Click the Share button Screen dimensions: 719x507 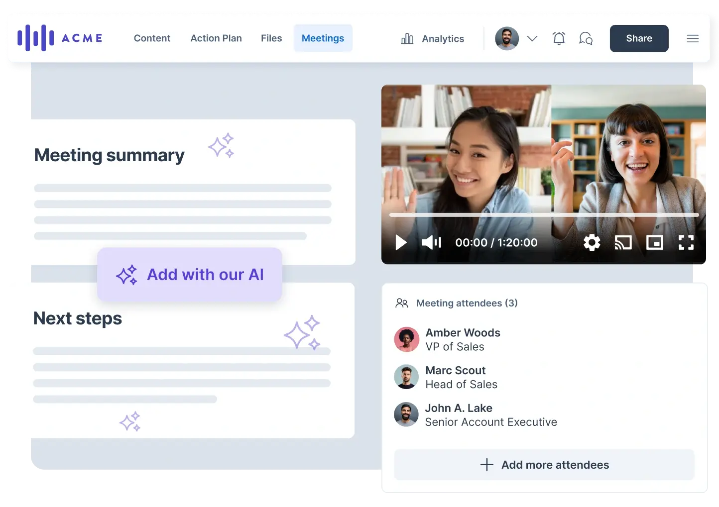(639, 38)
